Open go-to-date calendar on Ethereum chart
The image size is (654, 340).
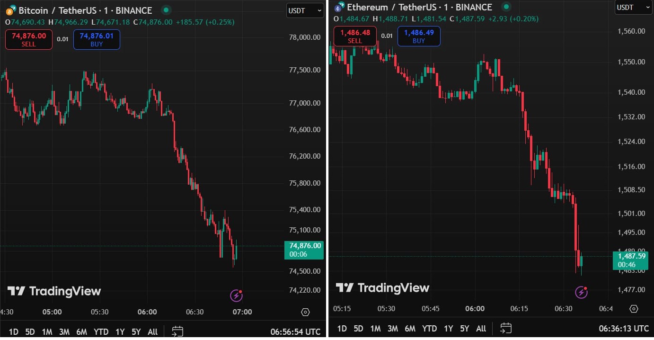pos(506,328)
